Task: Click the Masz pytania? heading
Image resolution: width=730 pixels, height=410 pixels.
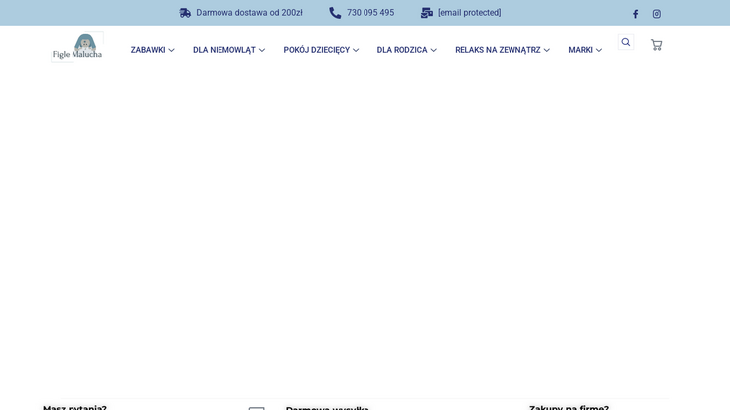Action: coord(74,407)
